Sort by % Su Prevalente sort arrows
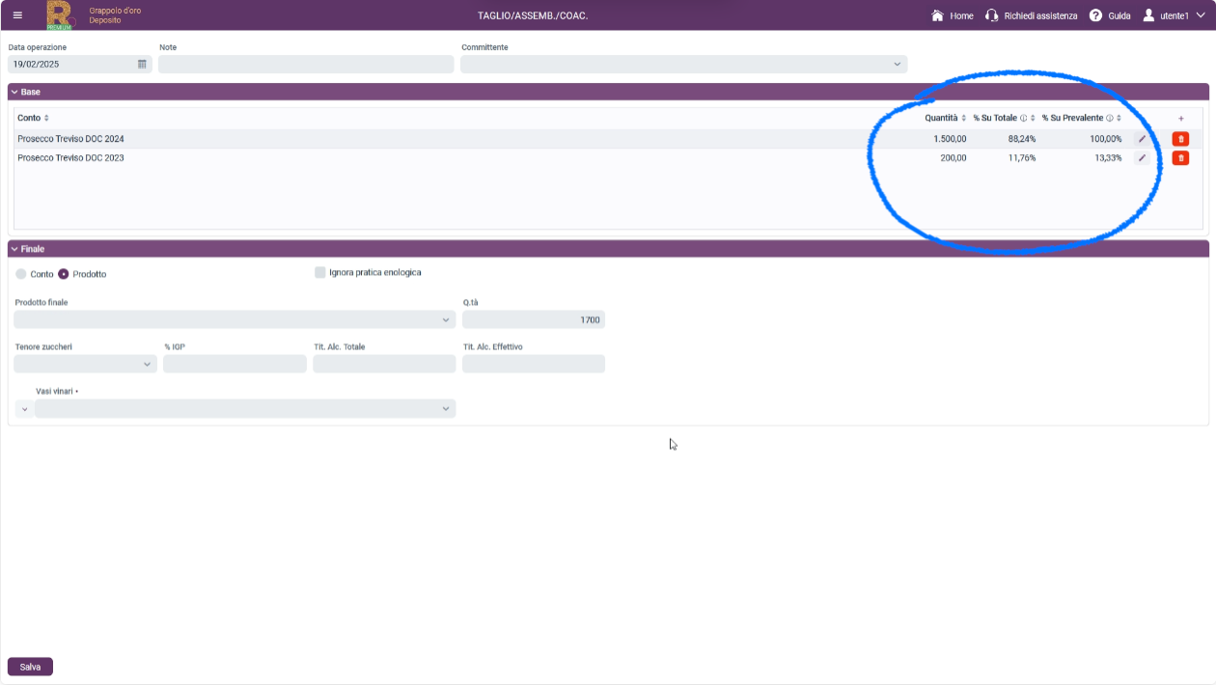The height and width of the screenshot is (685, 1216). [1119, 118]
